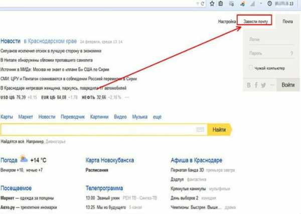Viewport: 301px width, 214px height.
Task: Open news 'Источник в МИДе' headline
Action: click(x=55, y=69)
